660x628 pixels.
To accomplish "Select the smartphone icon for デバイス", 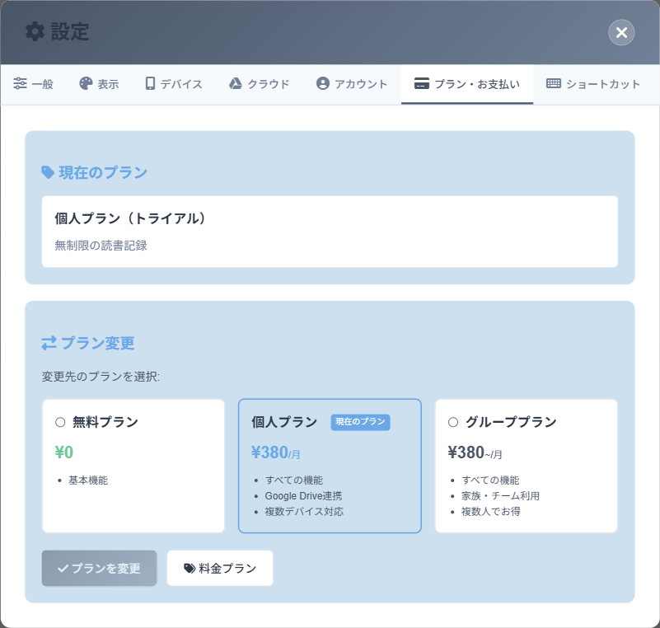I will point(150,82).
